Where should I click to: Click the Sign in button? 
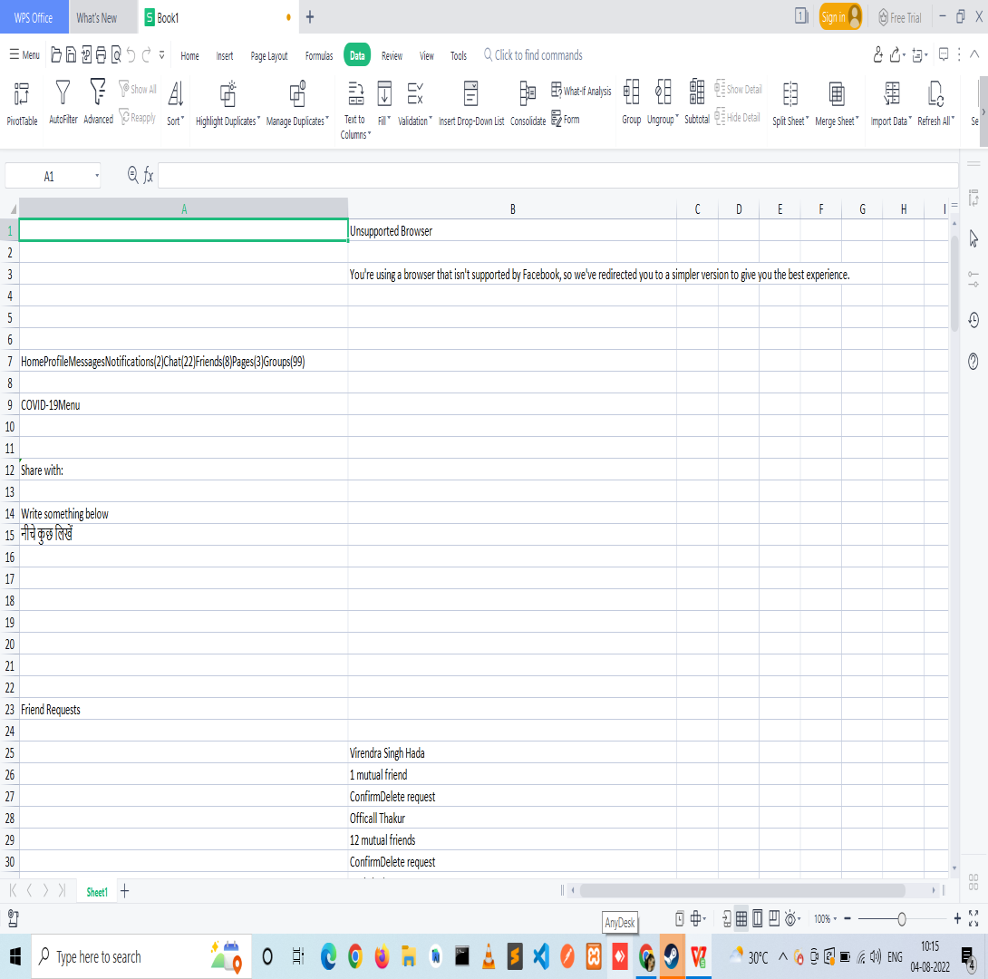click(840, 17)
